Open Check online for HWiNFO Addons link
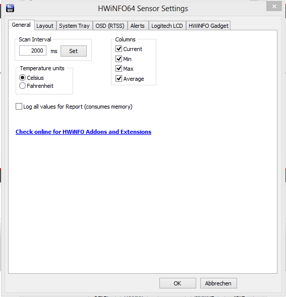The image size is (286, 297). pyautogui.click(x=83, y=132)
